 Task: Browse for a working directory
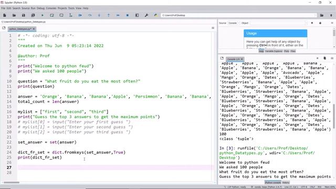tap(322, 15)
